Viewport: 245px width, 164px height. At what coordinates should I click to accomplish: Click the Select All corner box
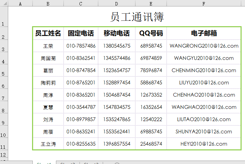click(x=3, y=4)
